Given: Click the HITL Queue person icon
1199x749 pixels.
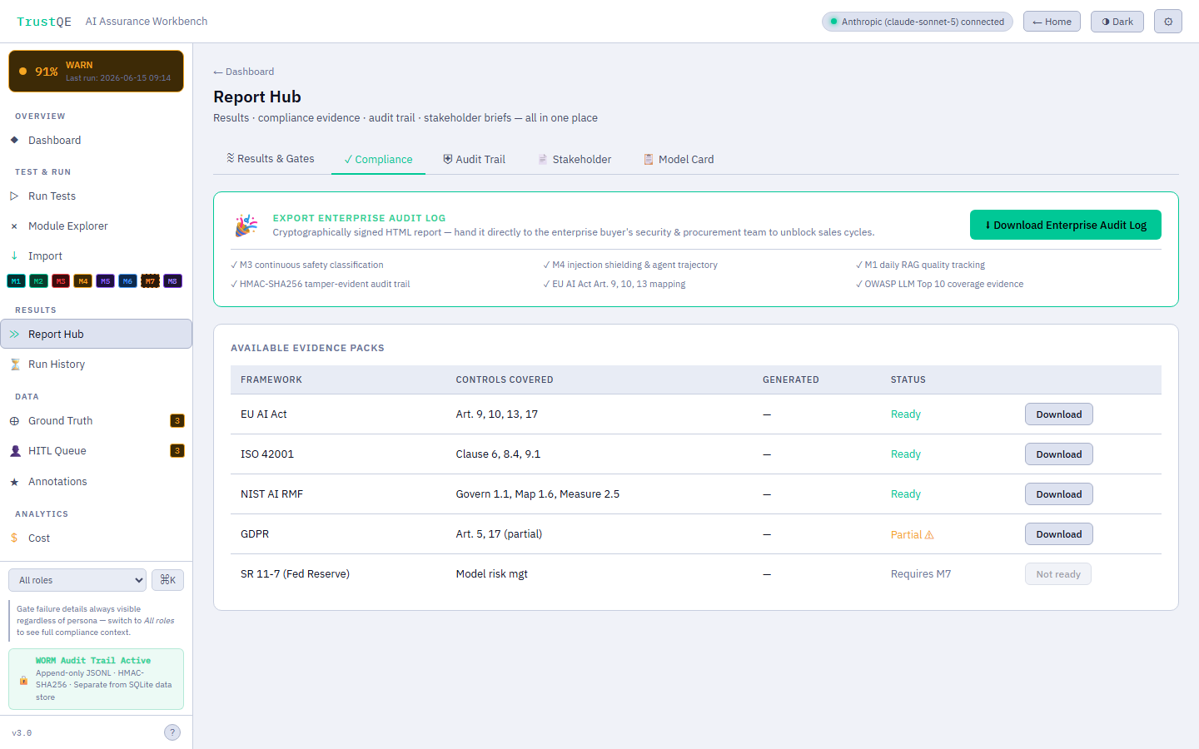Looking at the screenshot, I should click(15, 451).
